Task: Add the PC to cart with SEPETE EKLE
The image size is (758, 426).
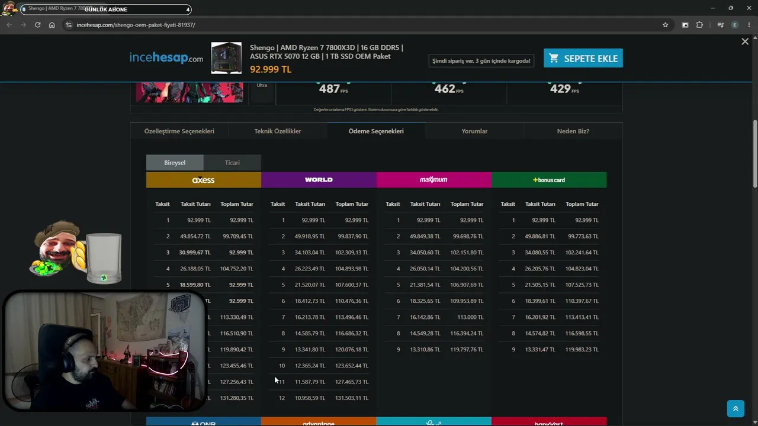Action: tap(583, 58)
